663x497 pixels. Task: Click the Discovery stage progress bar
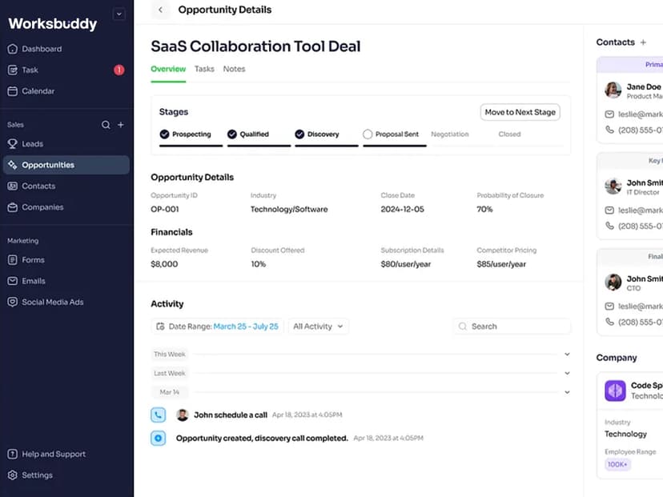[x=327, y=146]
